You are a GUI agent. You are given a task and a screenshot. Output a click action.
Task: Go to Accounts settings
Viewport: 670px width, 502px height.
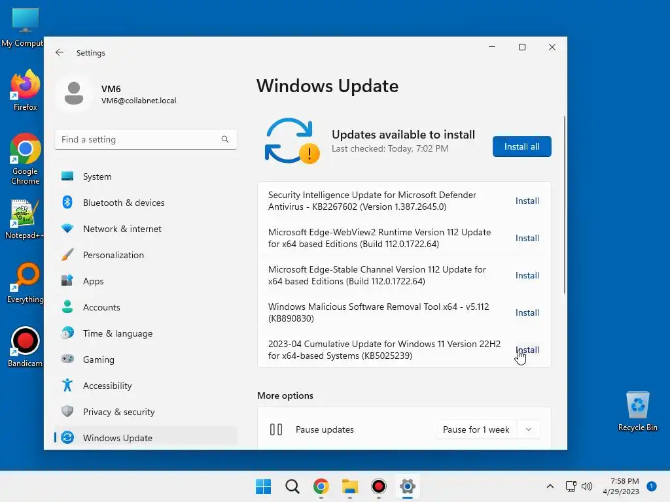145,307
